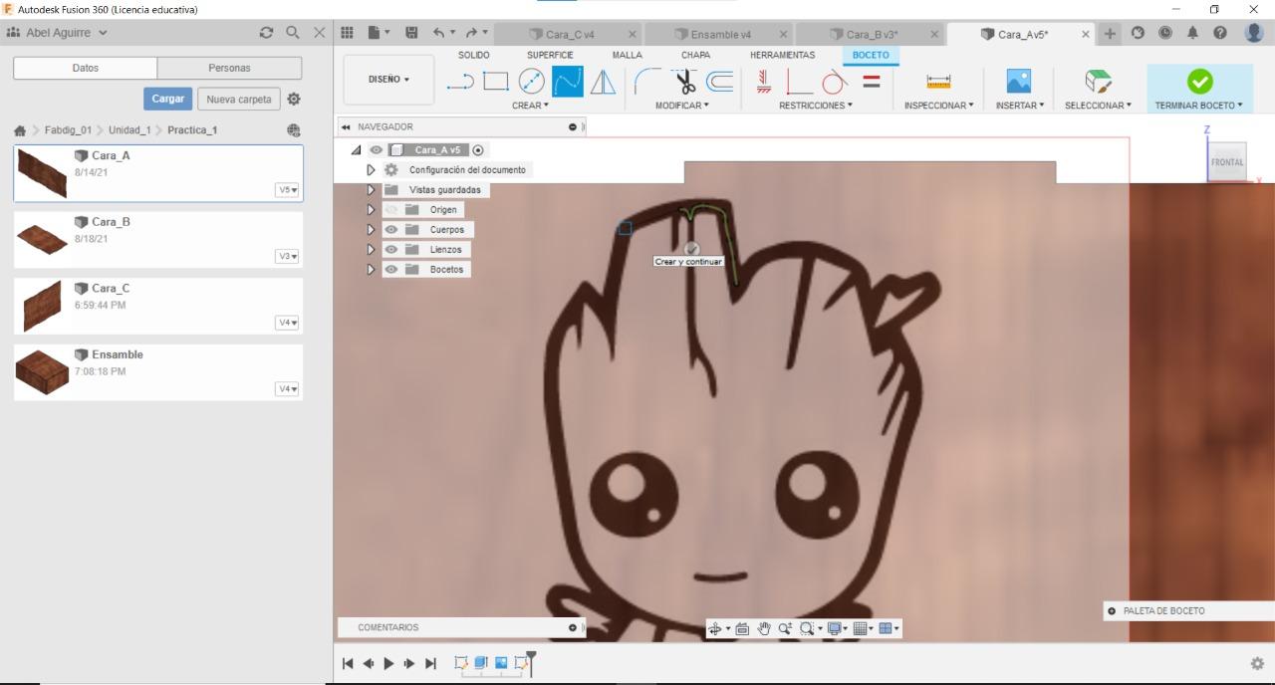This screenshot has height=685, width=1275.
Task: Play the timeline
Action: 388,663
